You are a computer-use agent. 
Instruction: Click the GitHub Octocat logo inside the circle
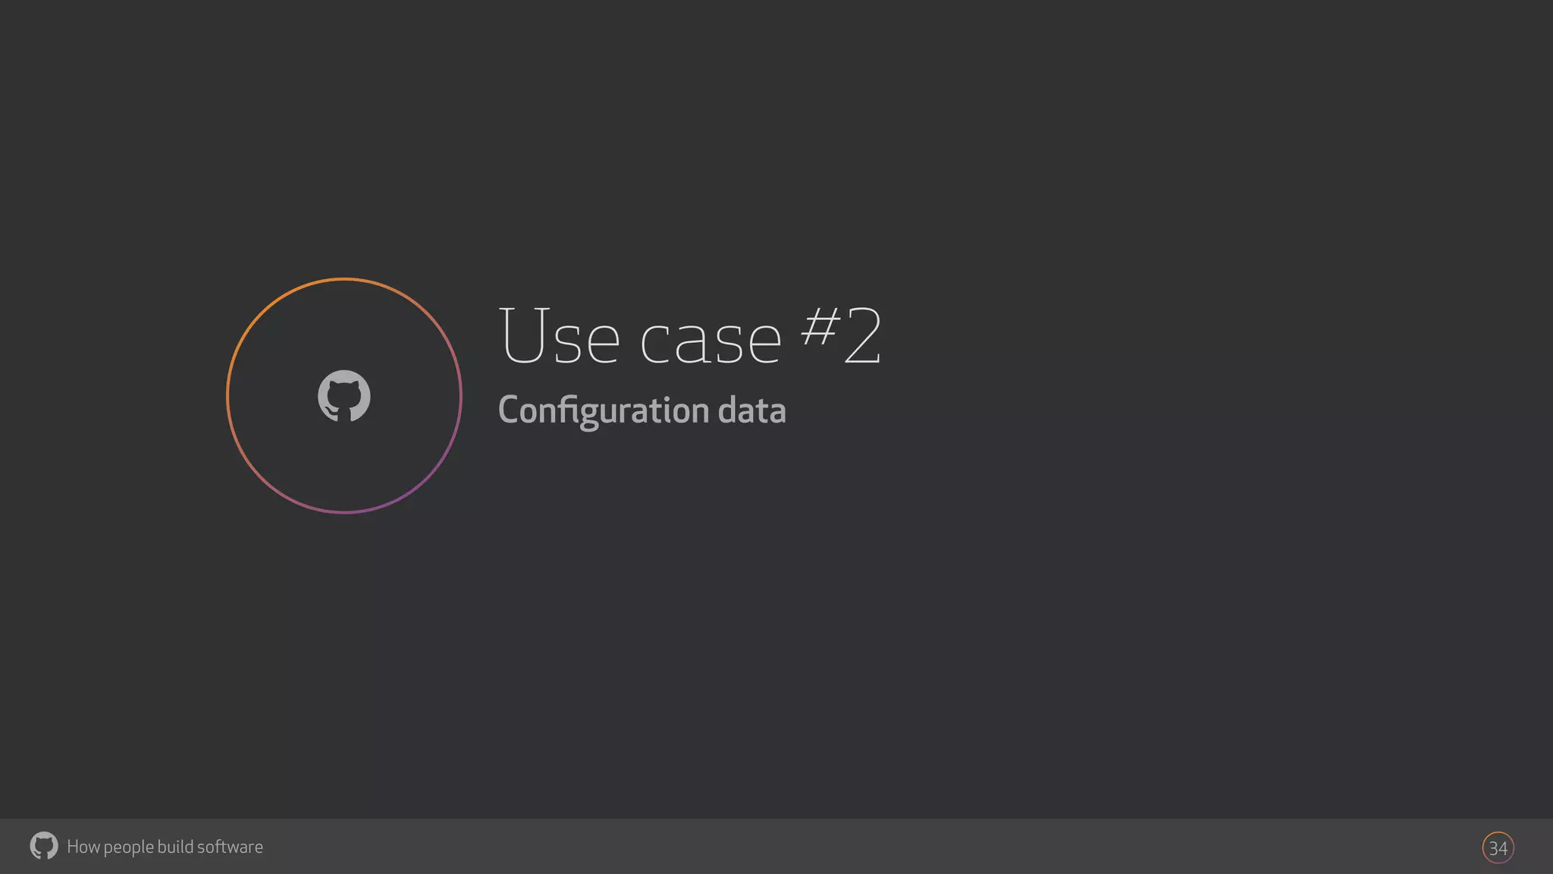344,396
